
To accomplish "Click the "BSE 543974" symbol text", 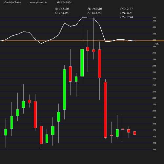I will (64, 2).
